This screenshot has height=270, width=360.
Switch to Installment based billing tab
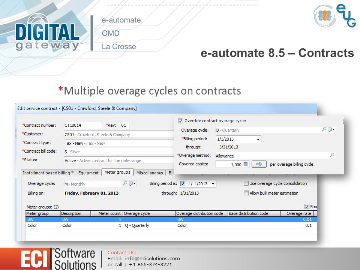point(48,173)
